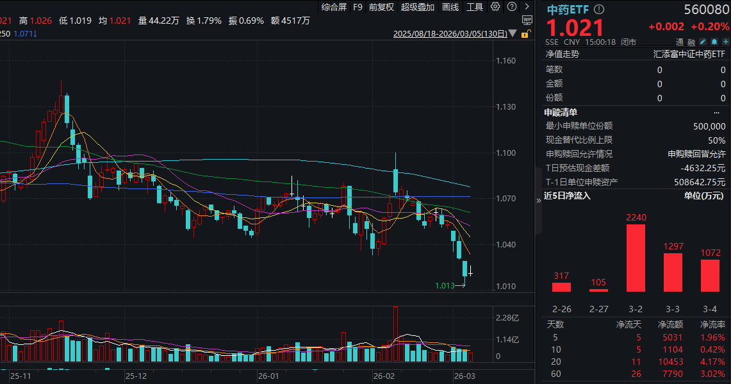Viewport: 731px width, 384px height.
Task: Open the circular help question-mark icon
Action: [x=511, y=6]
